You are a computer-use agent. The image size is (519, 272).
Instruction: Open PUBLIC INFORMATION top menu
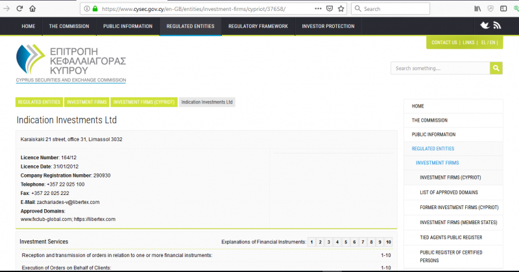pos(128,26)
